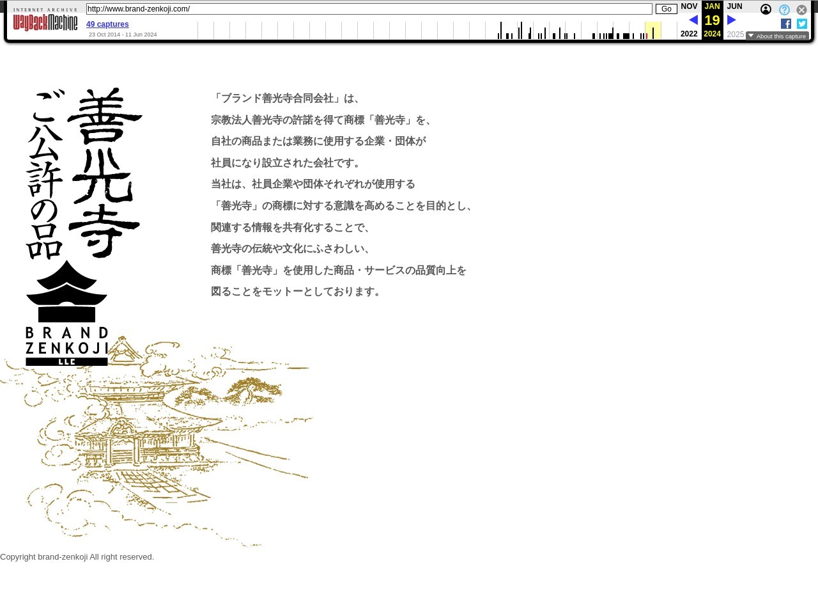818x614 pixels.
Task: Click the 善光寺 calligraphy image
Action: pyautogui.click(x=104, y=173)
